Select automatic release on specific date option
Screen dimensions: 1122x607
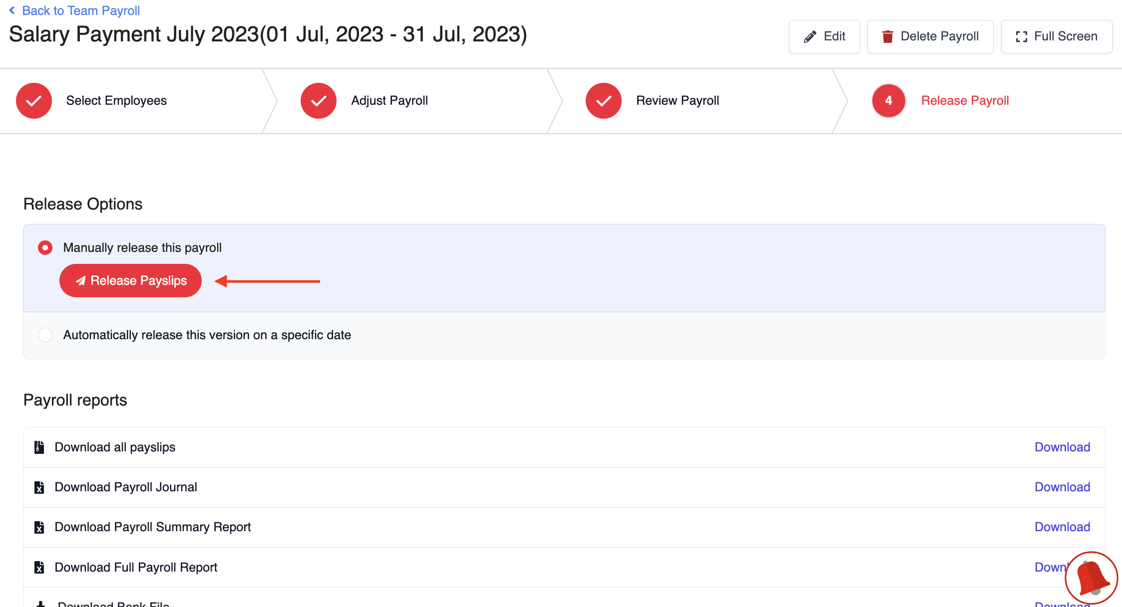tap(45, 335)
